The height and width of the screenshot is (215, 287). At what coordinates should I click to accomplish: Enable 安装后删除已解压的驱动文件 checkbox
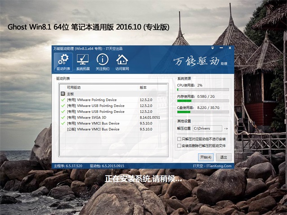click(x=179, y=146)
